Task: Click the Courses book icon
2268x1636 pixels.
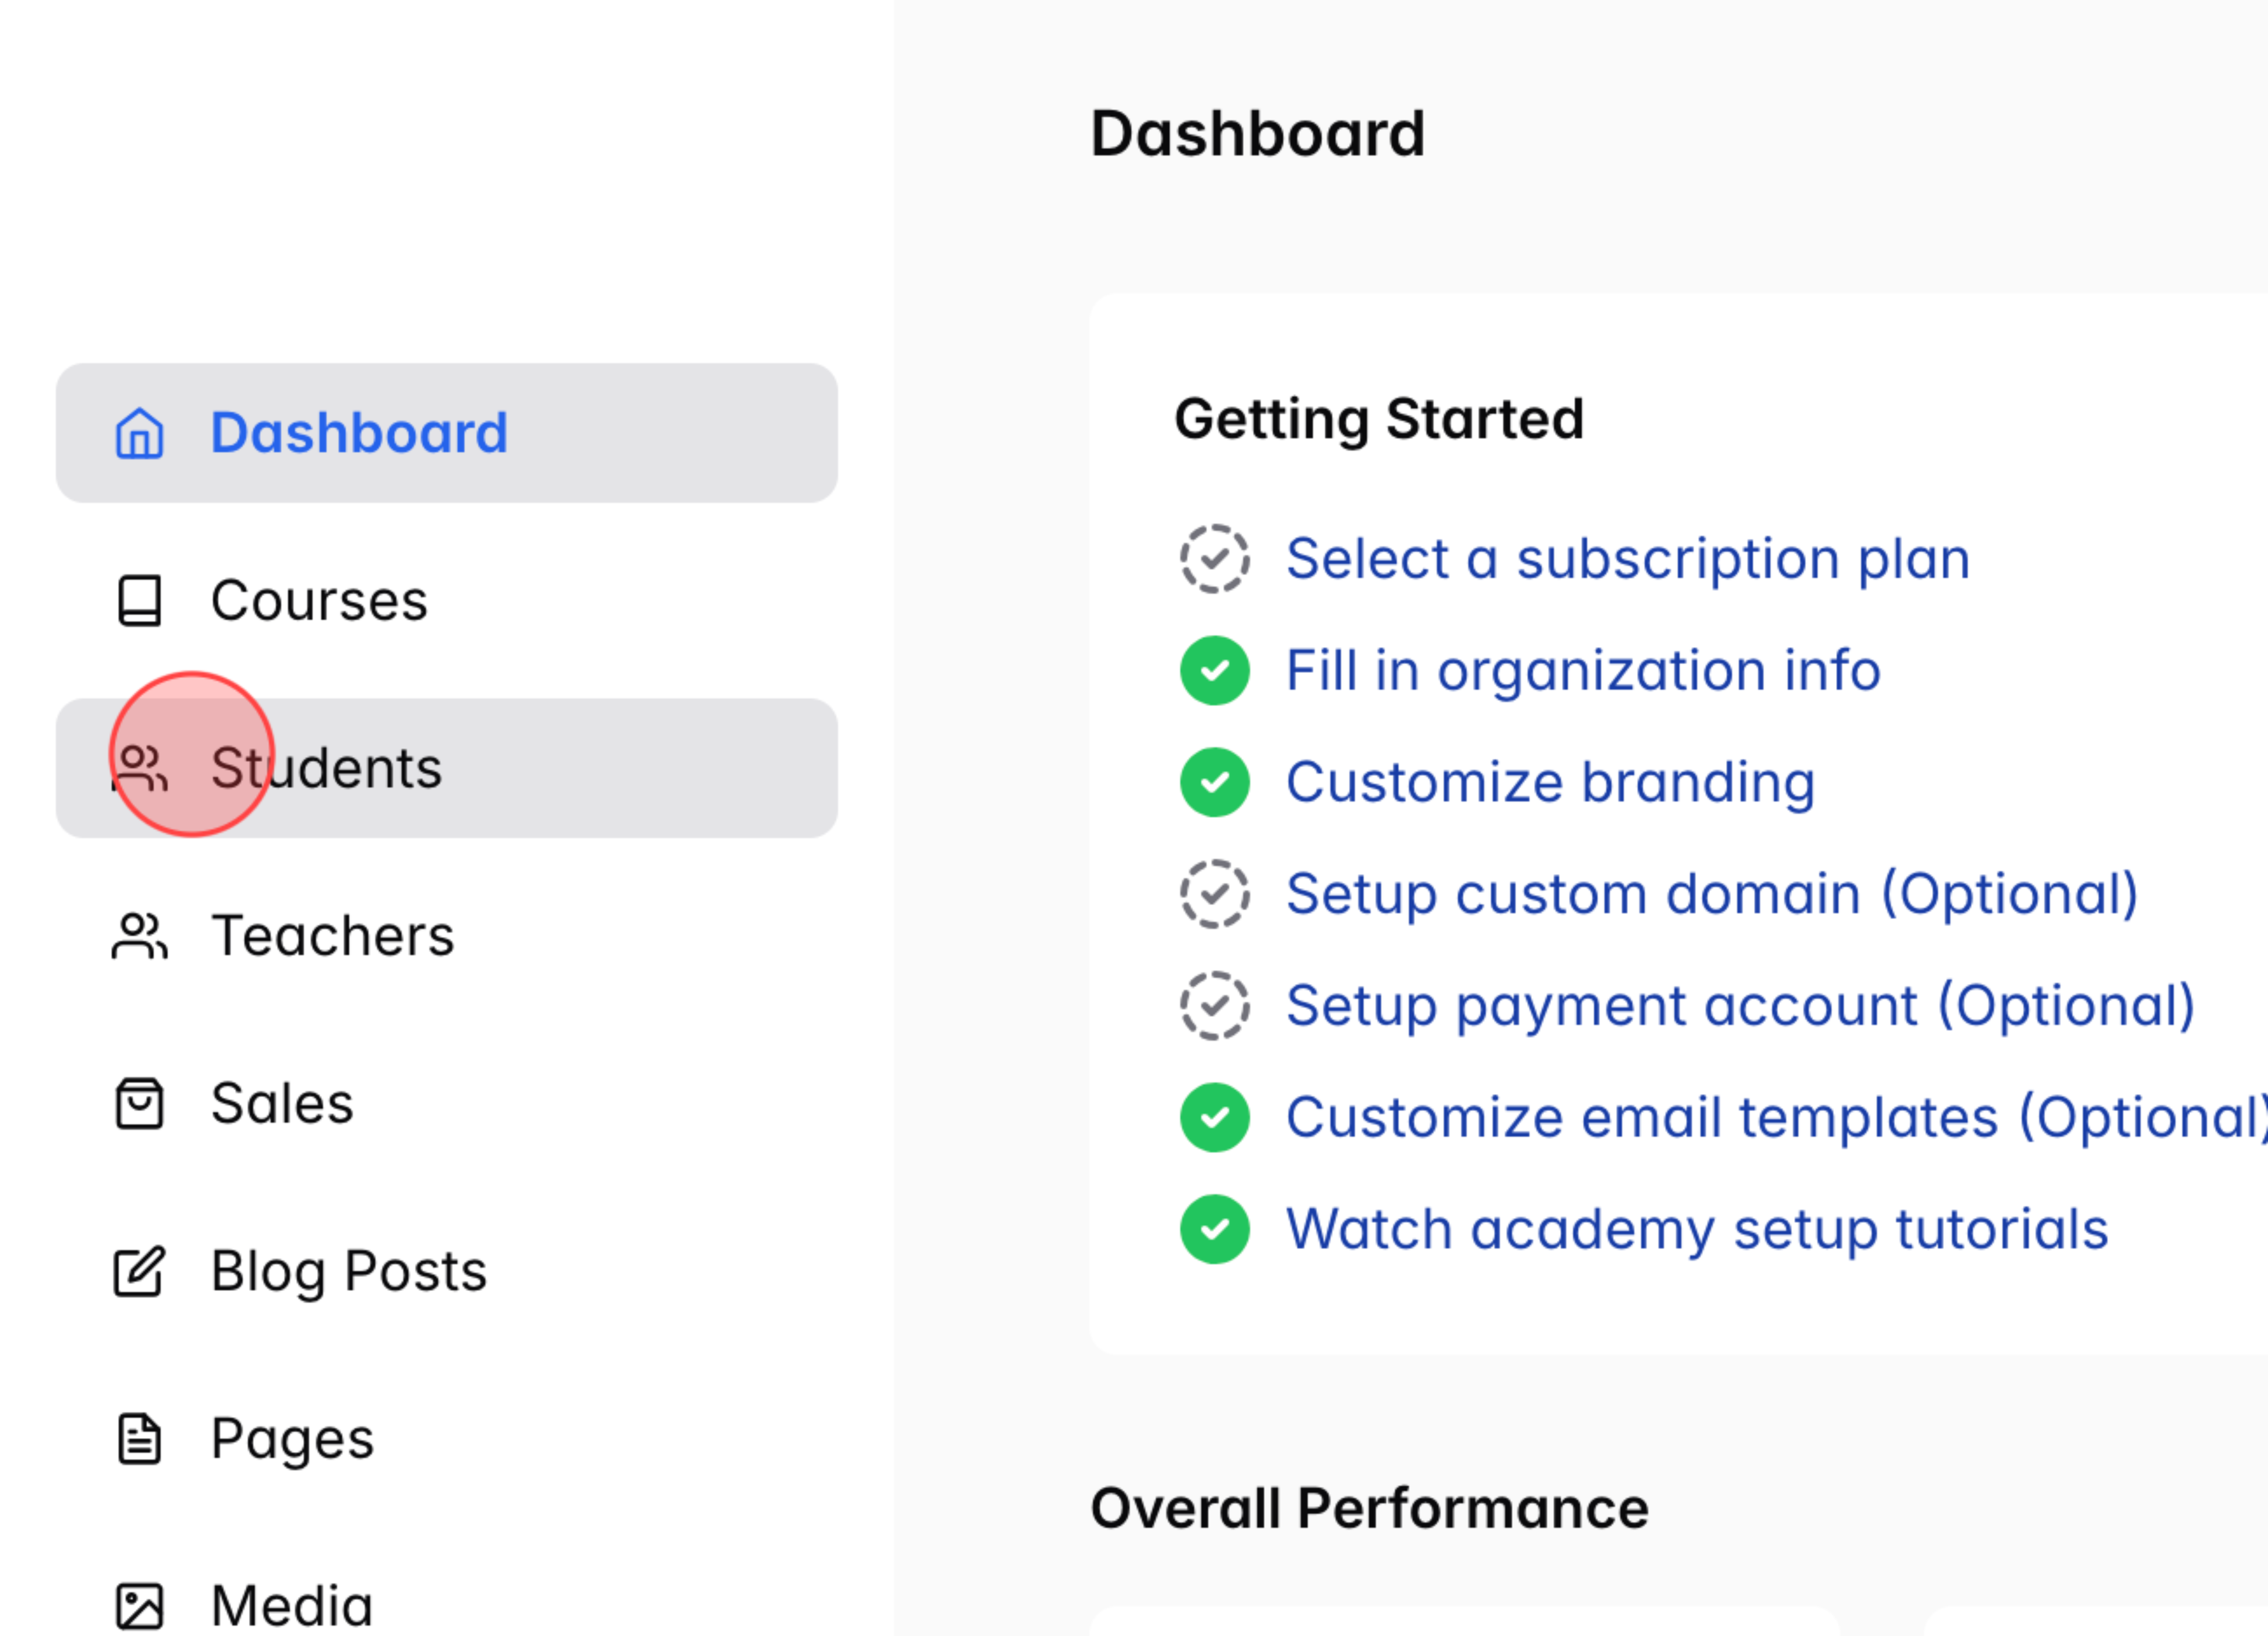Action: click(140, 601)
